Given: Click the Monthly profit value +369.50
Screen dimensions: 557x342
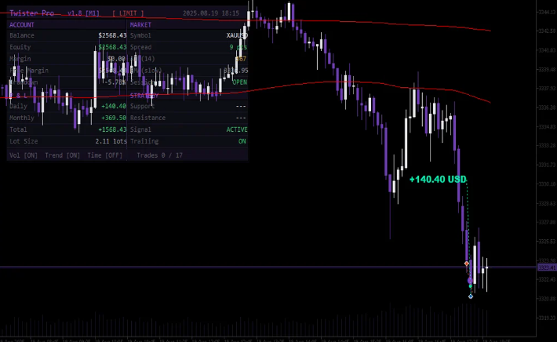Looking at the screenshot, I should 114,118.
